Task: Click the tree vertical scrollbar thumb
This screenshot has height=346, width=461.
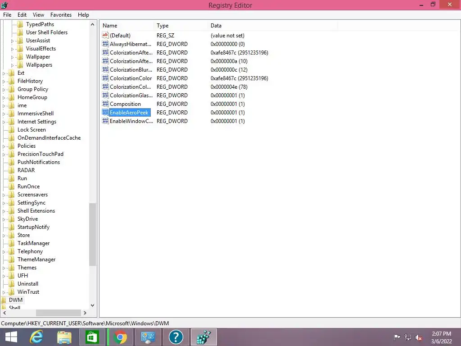Action: click(93, 234)
